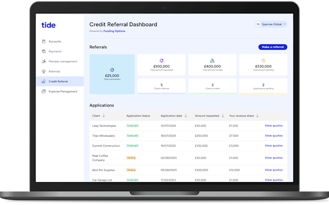Screen dimensions: 329x205
Task: Click the Member management icon
Action: [44, 61]
